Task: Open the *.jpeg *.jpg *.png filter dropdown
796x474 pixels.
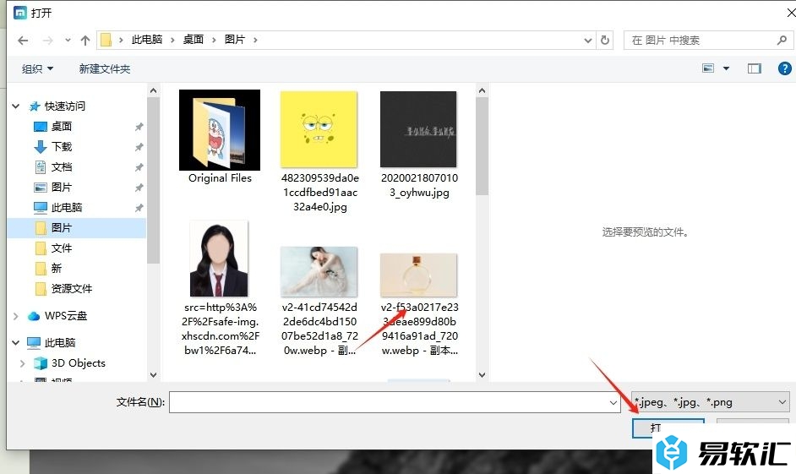Action: (x=710, y=402)
